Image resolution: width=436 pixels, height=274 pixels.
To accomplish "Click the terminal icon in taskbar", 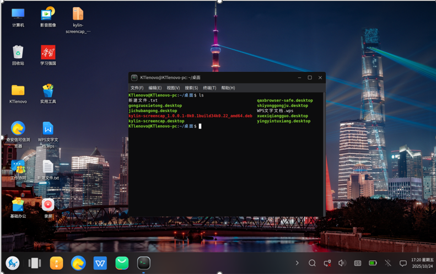I will (x=144, y=264).
